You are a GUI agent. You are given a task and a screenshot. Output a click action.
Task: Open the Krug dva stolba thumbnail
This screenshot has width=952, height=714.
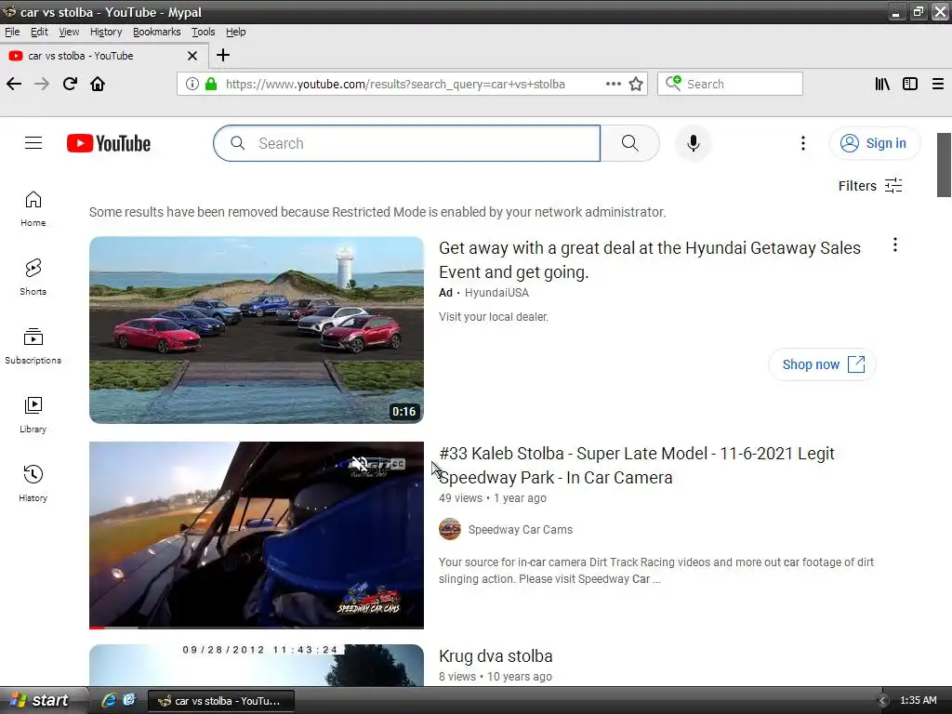257,666
